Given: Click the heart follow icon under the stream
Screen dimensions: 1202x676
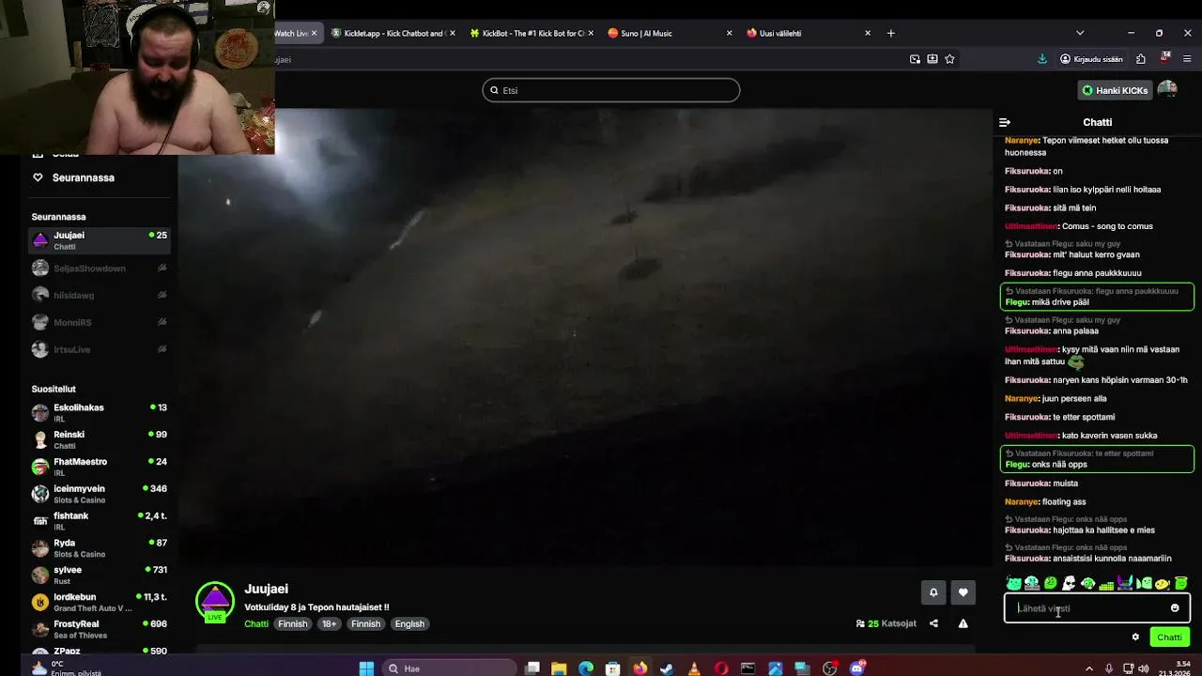Looking at the screenshot, I should click(963, 592).
